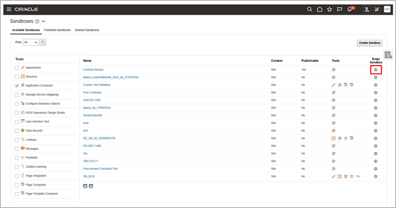Open the Contract Advisor sandbox link
The image size is (396, 208).
(x=93, y=70)
